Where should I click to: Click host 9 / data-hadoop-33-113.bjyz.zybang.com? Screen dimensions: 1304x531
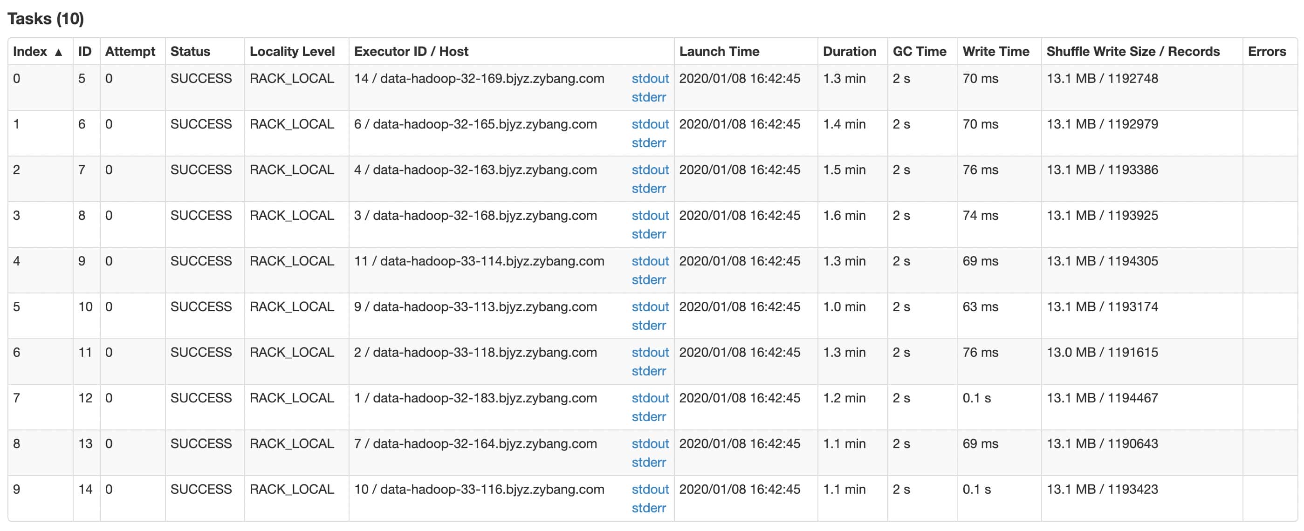(475, 307)
